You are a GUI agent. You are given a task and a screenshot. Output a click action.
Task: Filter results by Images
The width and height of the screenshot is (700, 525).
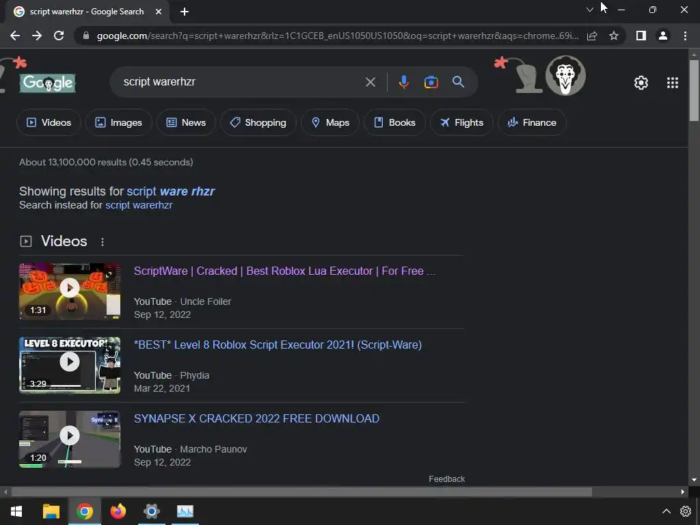coord(119,122)
